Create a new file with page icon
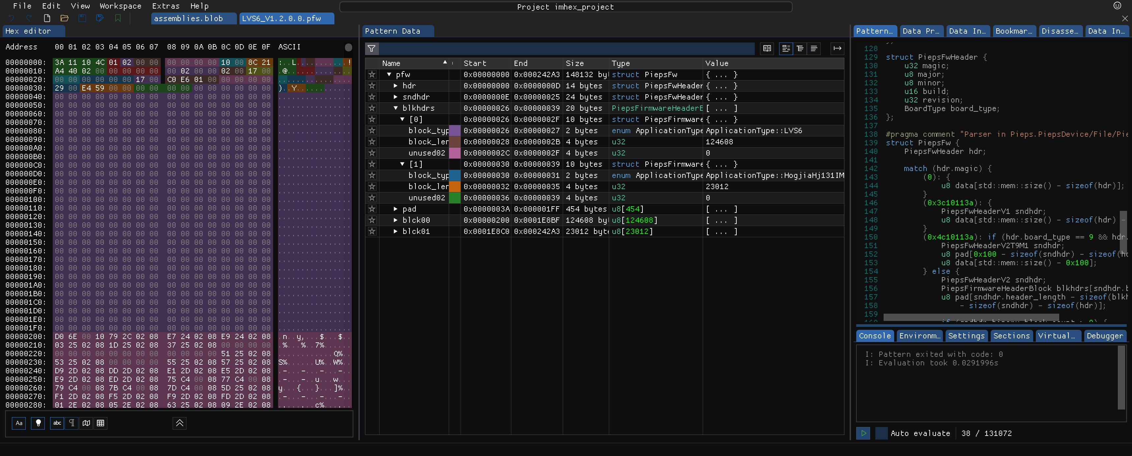1132x456 pixels. (x=47, y=18)
